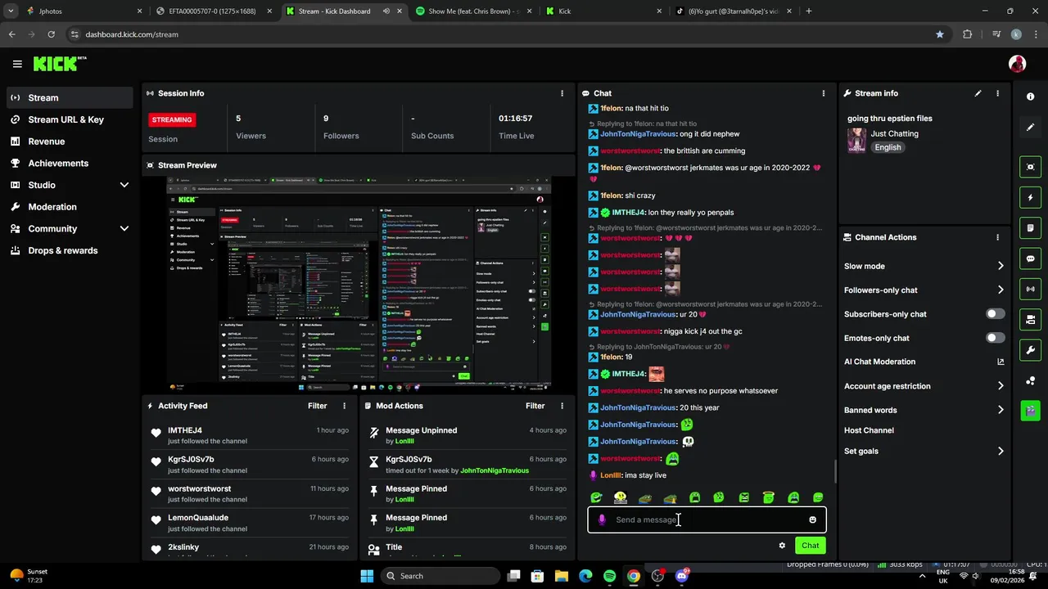Open Microsoft Edge from the taskbar

click(x=585, y=576)
